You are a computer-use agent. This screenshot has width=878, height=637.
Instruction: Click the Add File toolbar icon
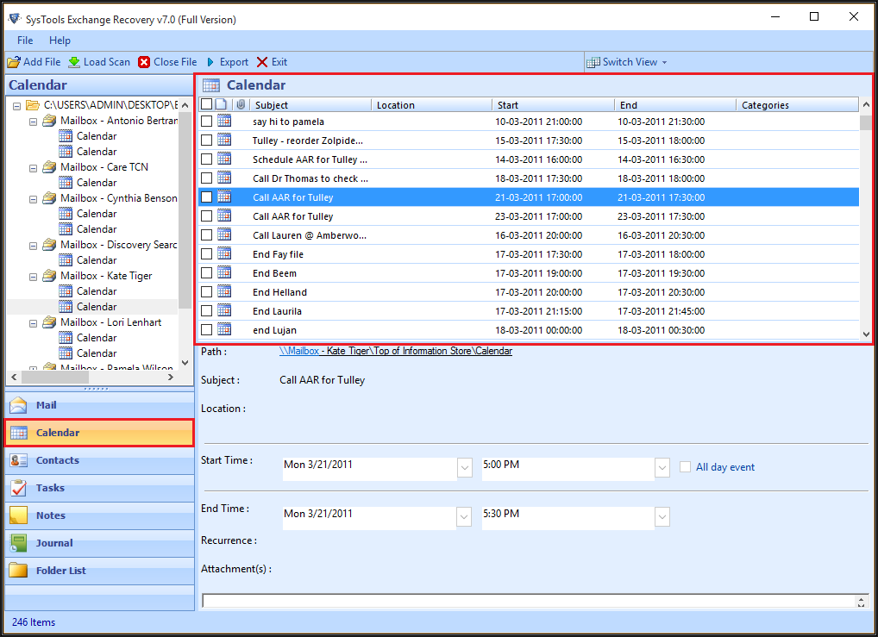point(14,62)
